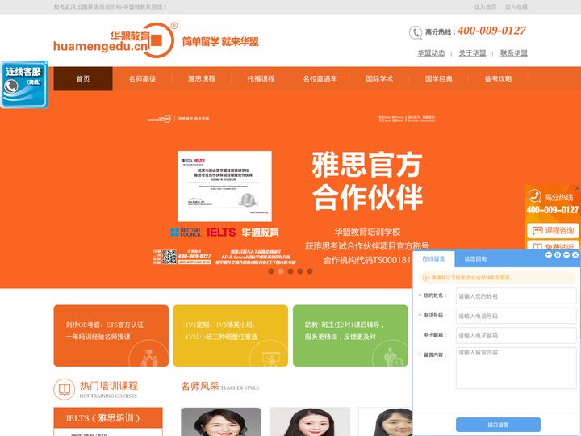581x436 pixels.
Task: Close the online message panel
Action: pyautogui.click(x=575, y=254)
